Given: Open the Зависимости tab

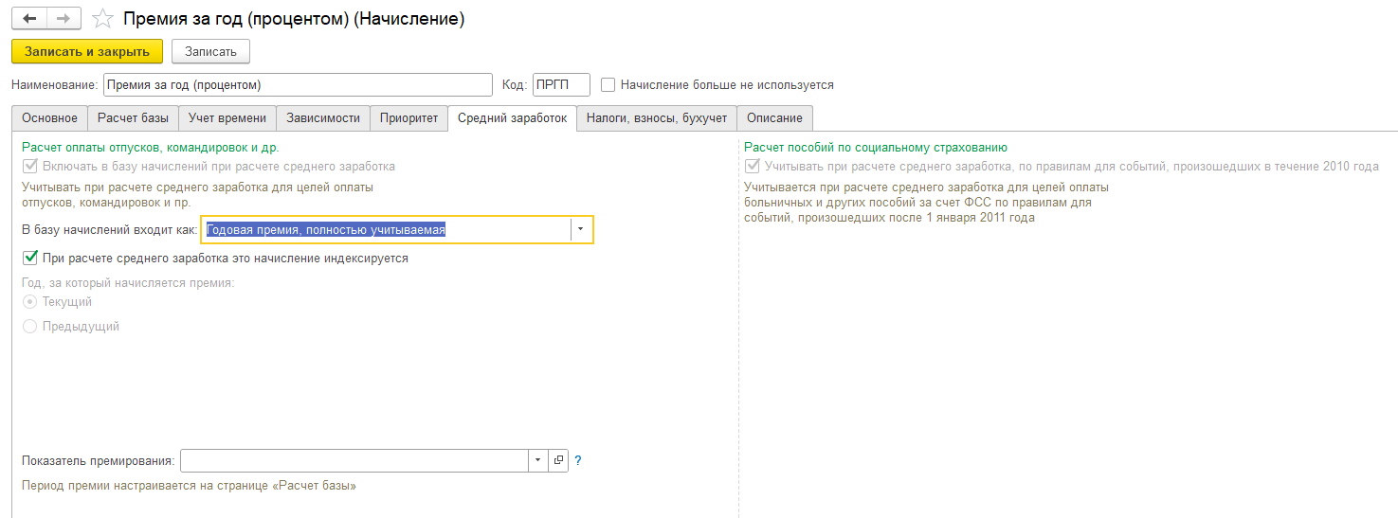Looking at the screenshot, I should coord(323,118).
